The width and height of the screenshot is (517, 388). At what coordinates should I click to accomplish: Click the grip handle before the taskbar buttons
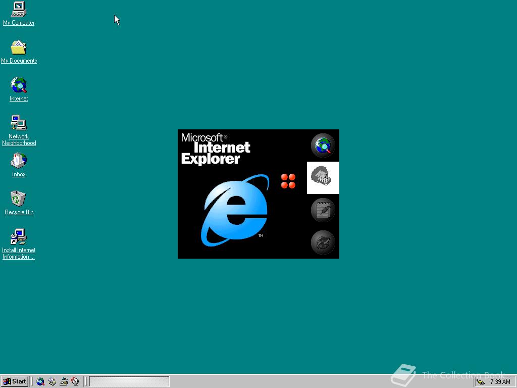coord(85,382)
